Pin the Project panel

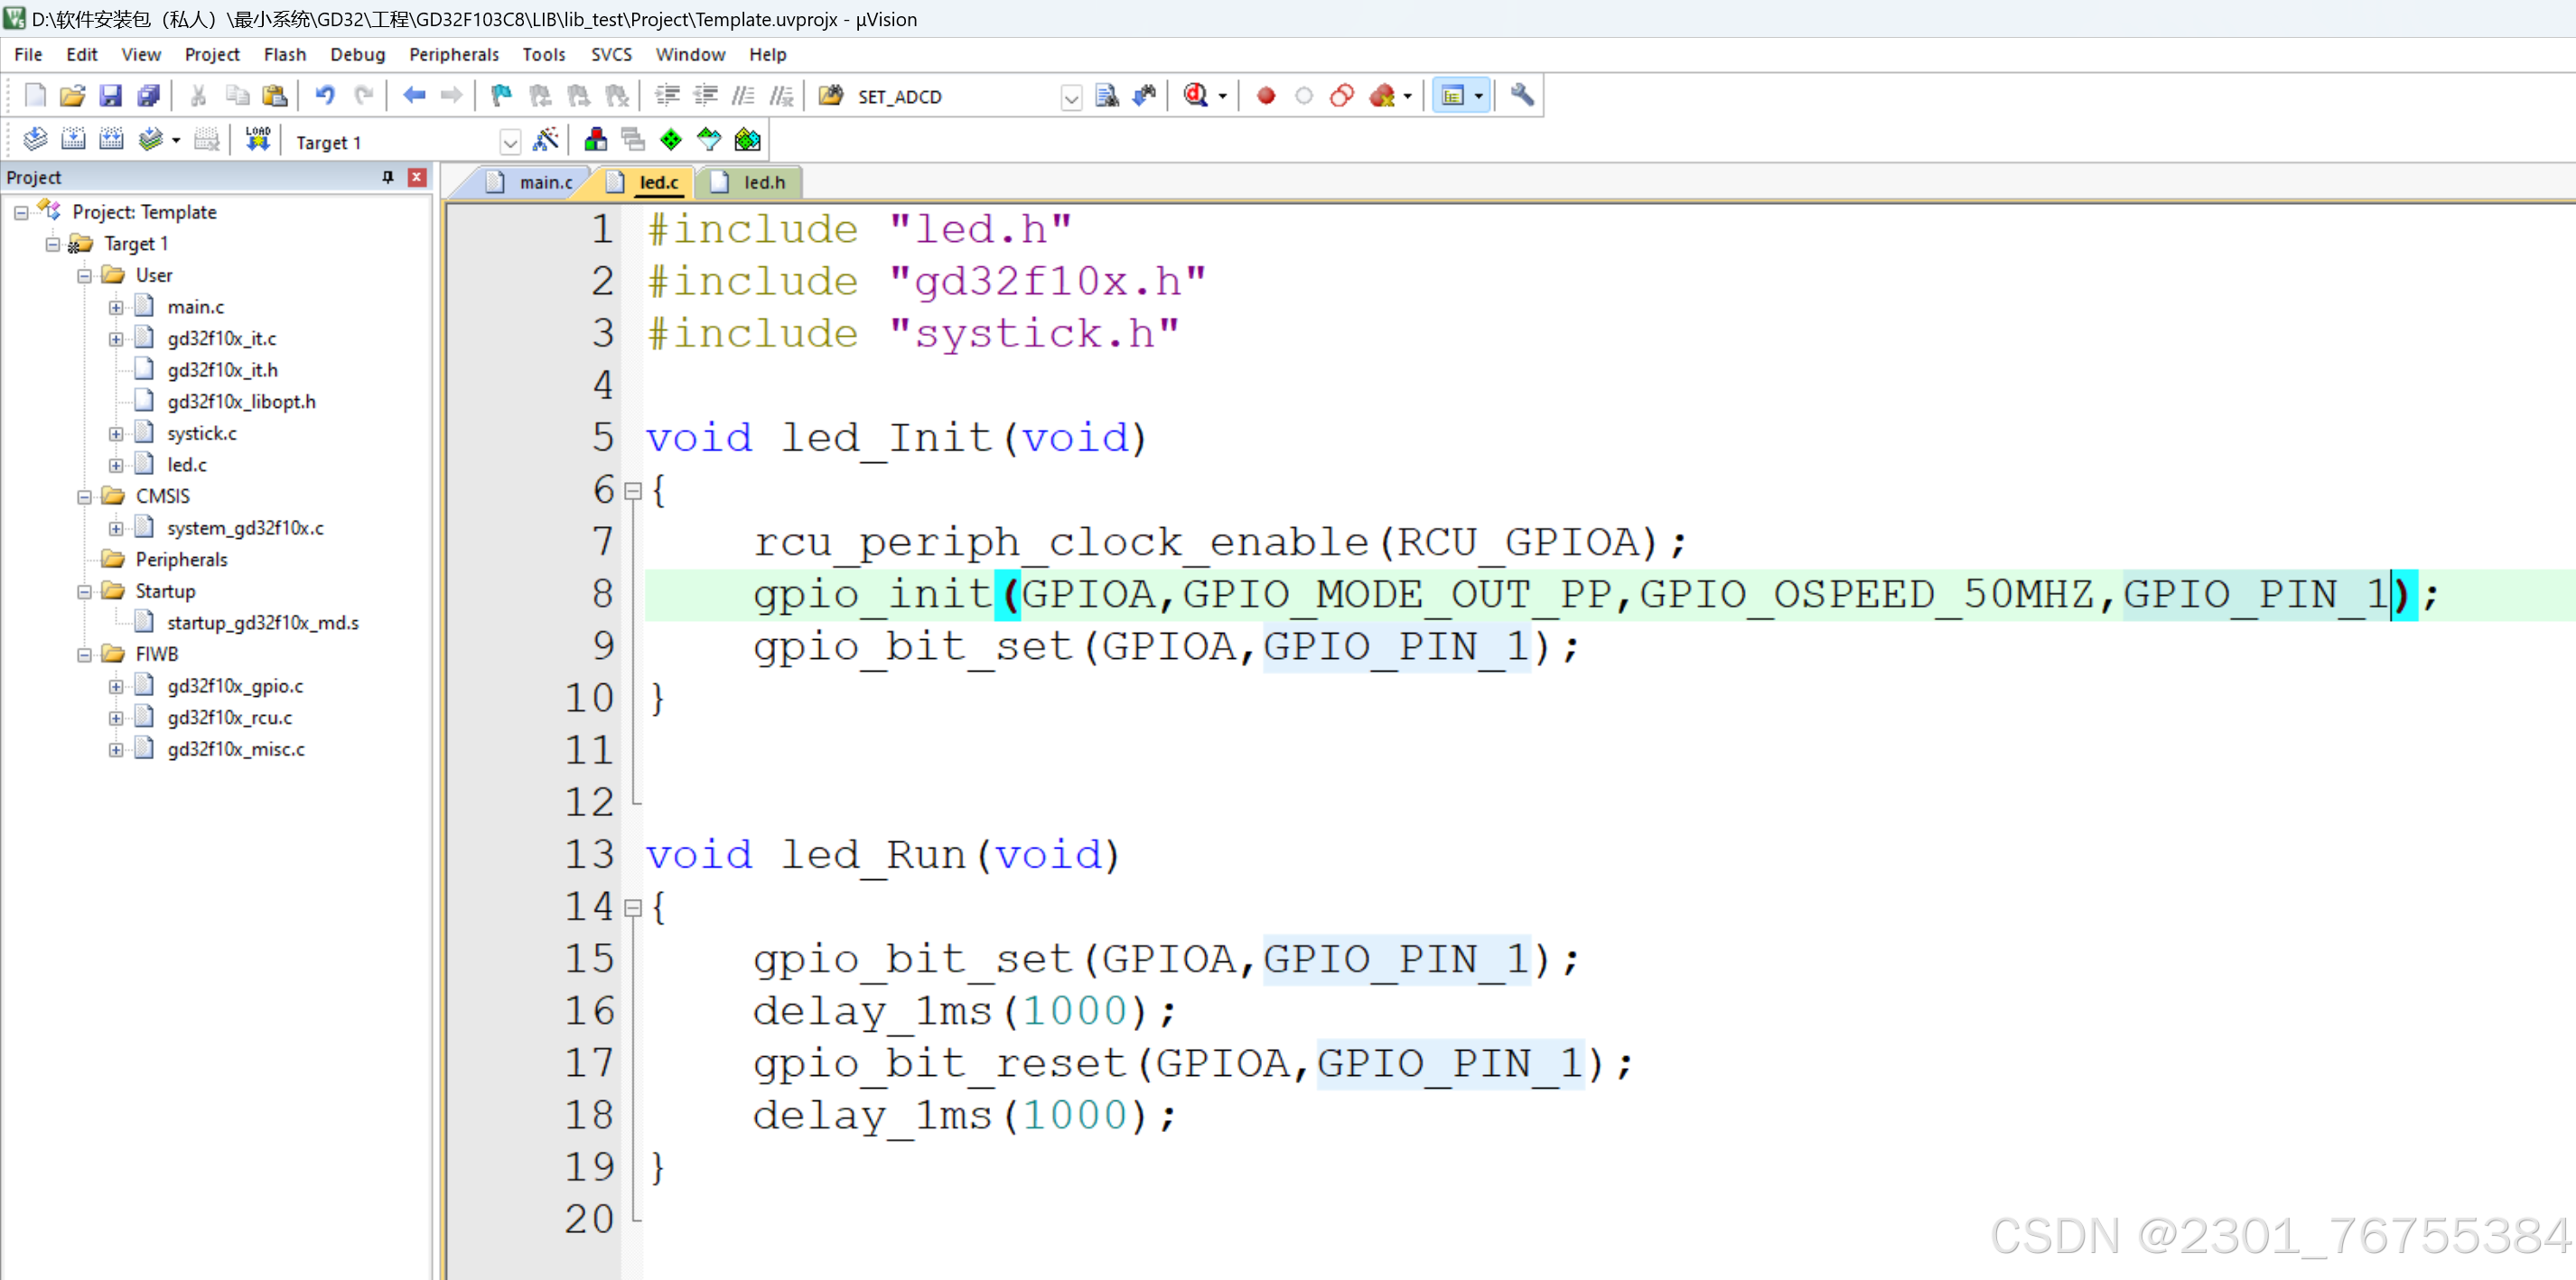point(388,177)
